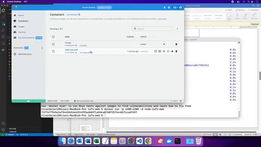The width and height of the screenshot is (261, 147).
Task: Open Extensions section kebab menu
Action: point(42,48)
